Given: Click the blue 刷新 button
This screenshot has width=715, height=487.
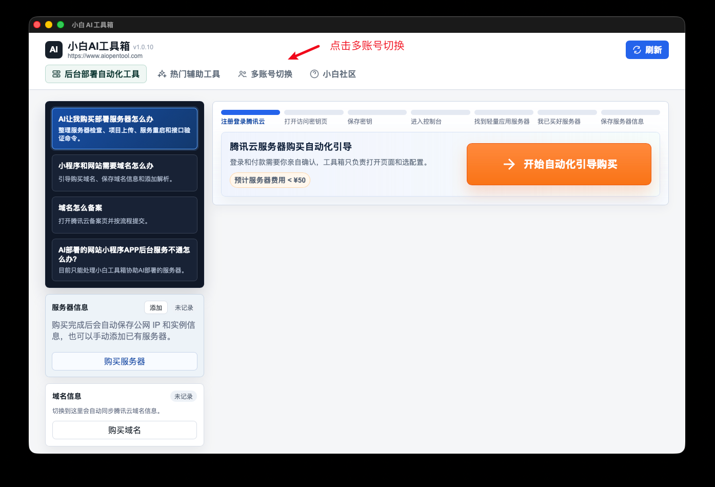Looking at the screenshot, I should tap(647, 50).
